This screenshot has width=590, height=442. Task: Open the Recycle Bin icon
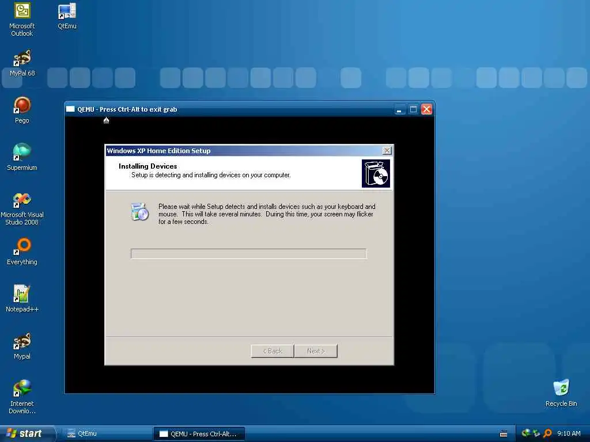561,393
